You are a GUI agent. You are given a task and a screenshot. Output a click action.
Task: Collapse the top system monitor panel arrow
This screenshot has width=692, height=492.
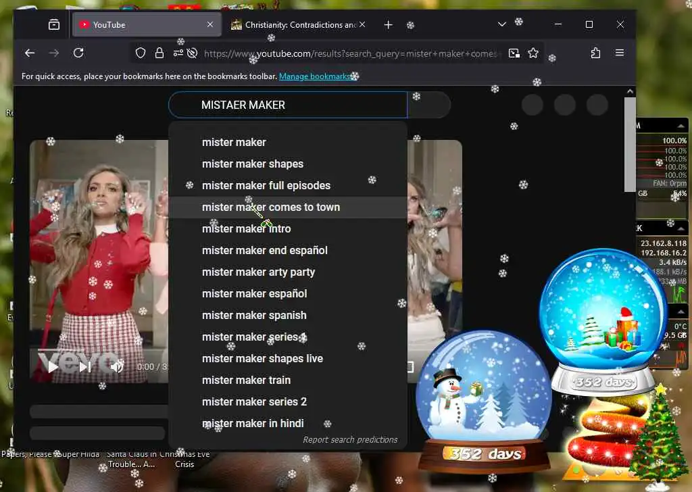pos(681,126)
